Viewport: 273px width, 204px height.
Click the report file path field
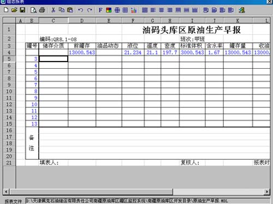coord(147,201)
